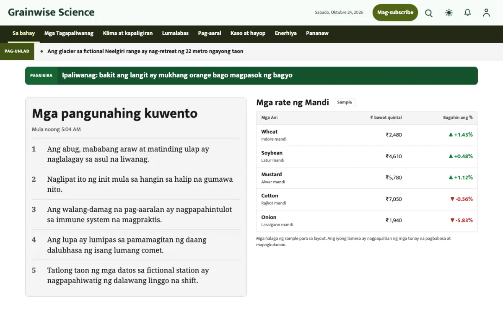
Task: Select the Soybean row name
Action: [272, 153]
